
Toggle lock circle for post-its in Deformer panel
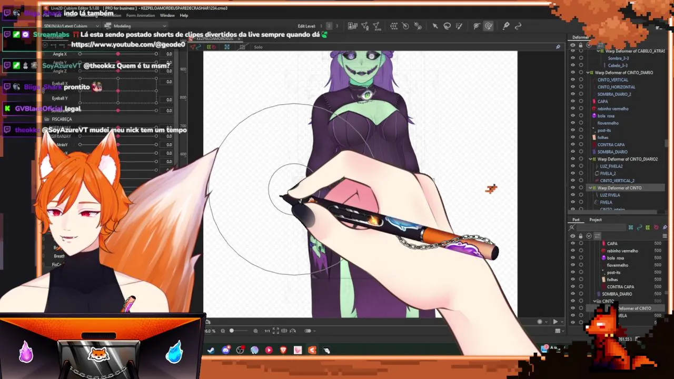(x=581, y=130)
